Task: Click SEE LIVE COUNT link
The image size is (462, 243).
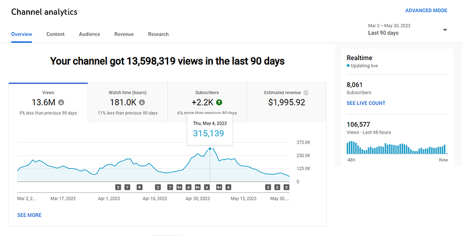Action: coord(366,103)
